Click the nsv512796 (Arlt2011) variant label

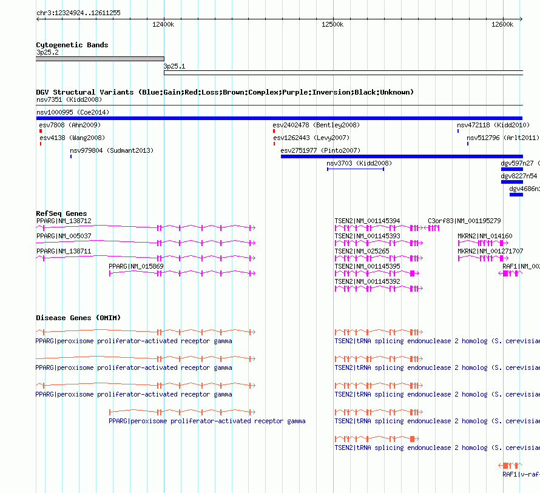click(503, 138)
